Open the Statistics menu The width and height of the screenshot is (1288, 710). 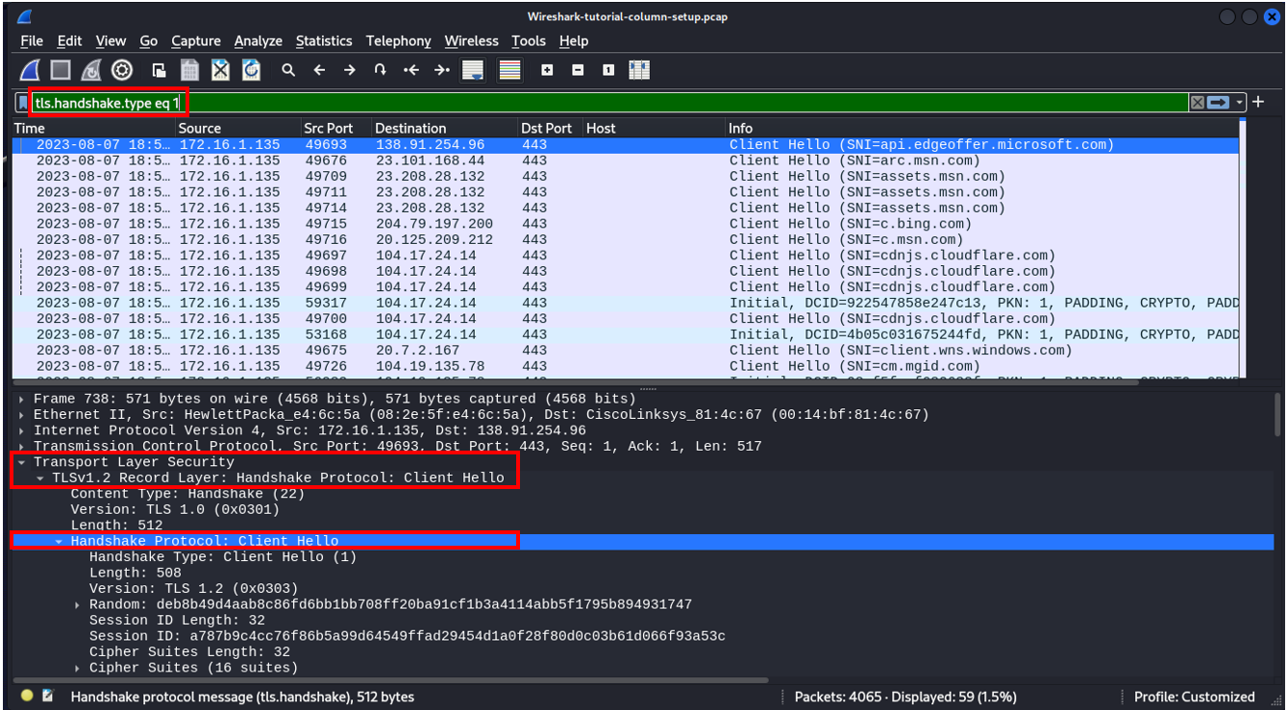(x=324, y=40)
